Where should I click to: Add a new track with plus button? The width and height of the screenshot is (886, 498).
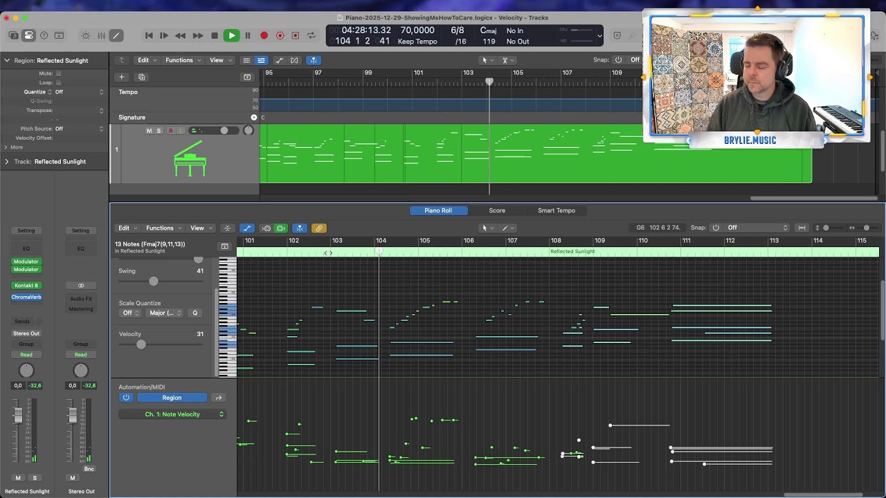point(121,77)
